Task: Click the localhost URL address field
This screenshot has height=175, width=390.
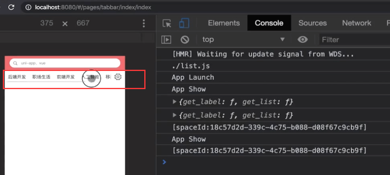Action: click(x=93, y=7)
